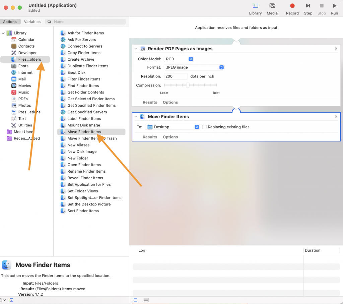This screenshot has width=343, height=304.
Task: Select Photos category in library
Action: [x=24, y=105]
